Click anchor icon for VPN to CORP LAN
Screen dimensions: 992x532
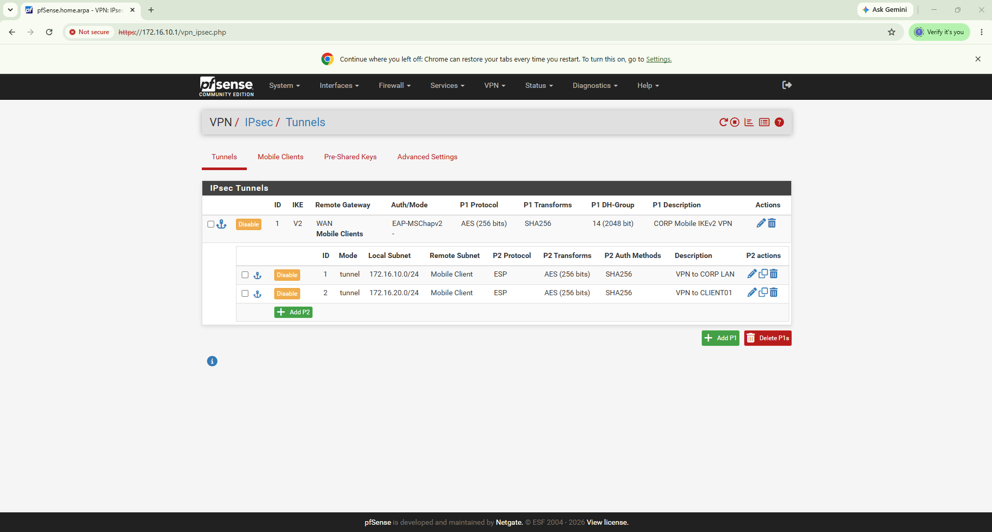click(x=257, y=275)
